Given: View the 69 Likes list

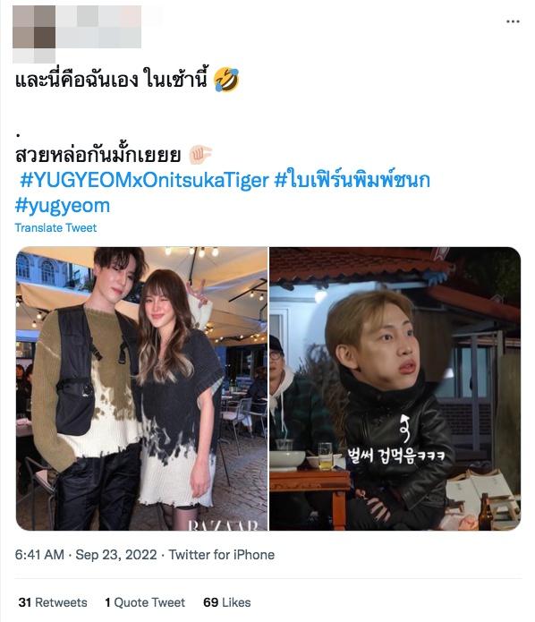Looking at the screenshot, I should [227, 602].
